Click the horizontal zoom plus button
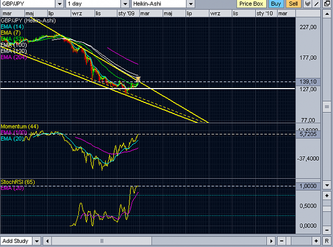 pyautogui.click(x=316, y=241)
